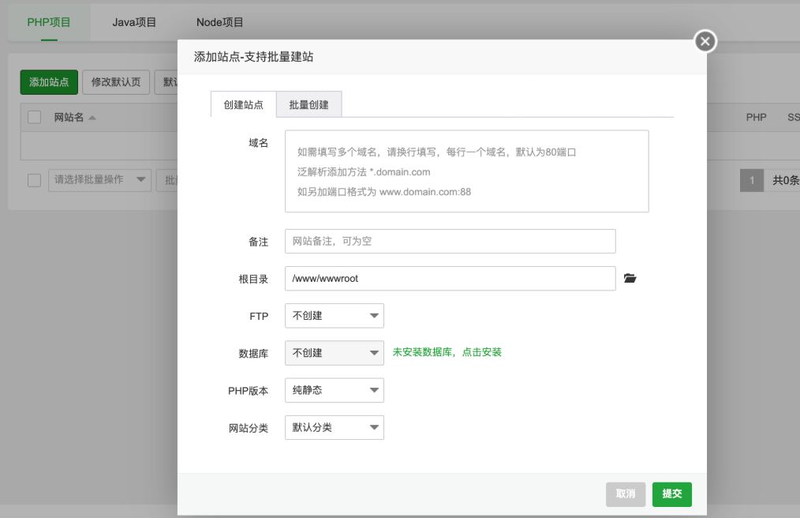Open the 数据库 dropdown showing 不创建

335,353
